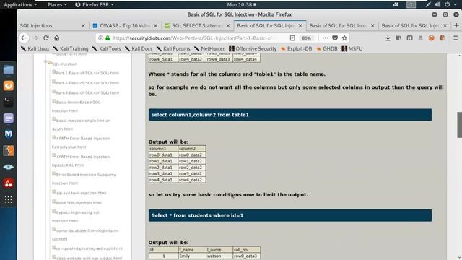Image resolution: width=462 pixels, height=260 pixels.
Task: Switch to OWASP Top 10 tab
Action: (125, 26)
